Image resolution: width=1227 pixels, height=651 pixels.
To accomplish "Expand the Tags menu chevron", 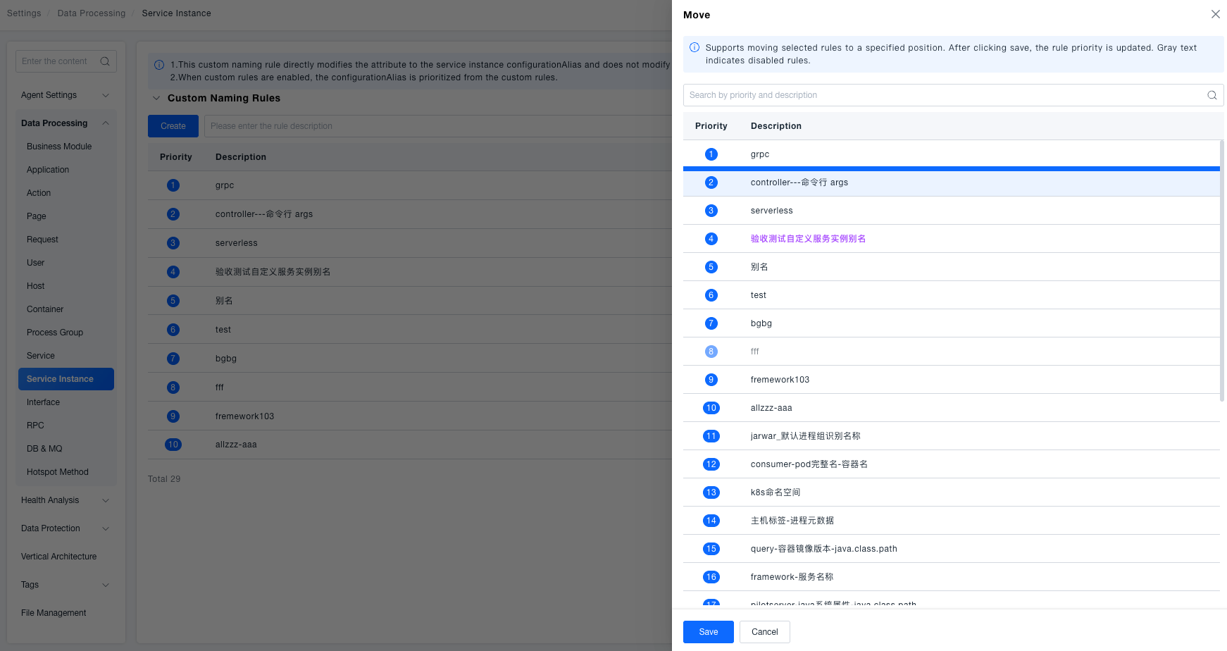I will click(106, 585).
